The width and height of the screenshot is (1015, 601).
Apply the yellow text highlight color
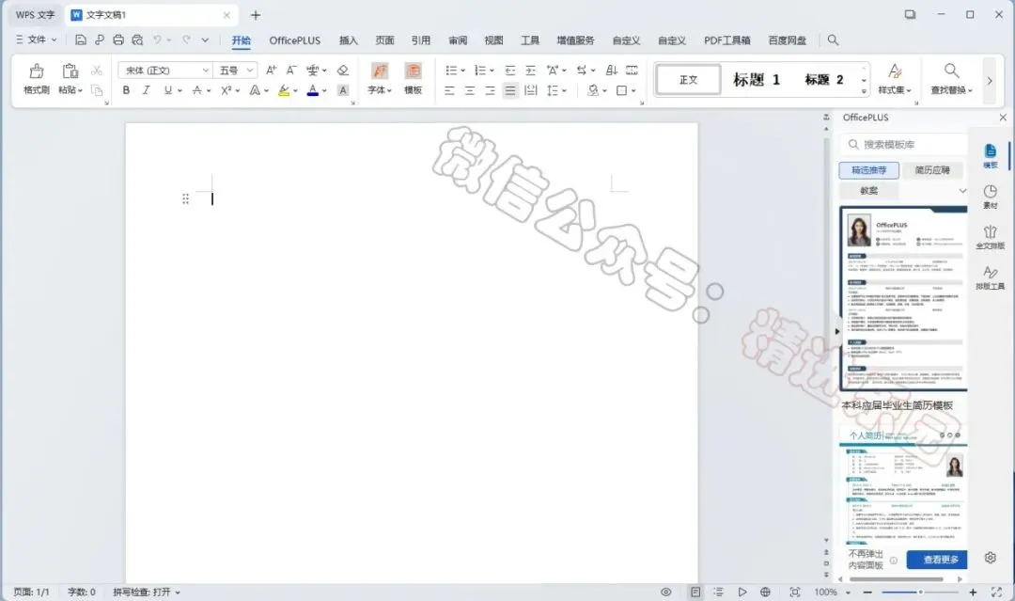pyautogui.click(x=284, y=90)
